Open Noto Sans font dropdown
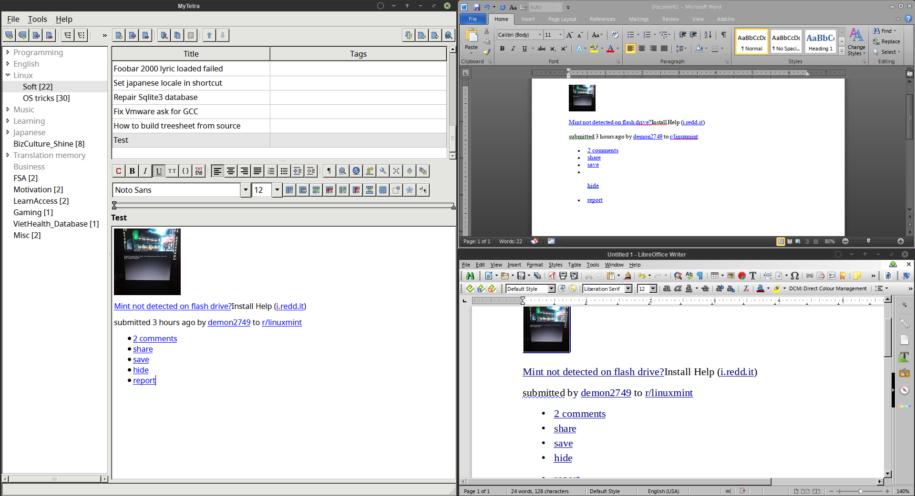Viewport: 915px width, 496px height. (246, 190)
